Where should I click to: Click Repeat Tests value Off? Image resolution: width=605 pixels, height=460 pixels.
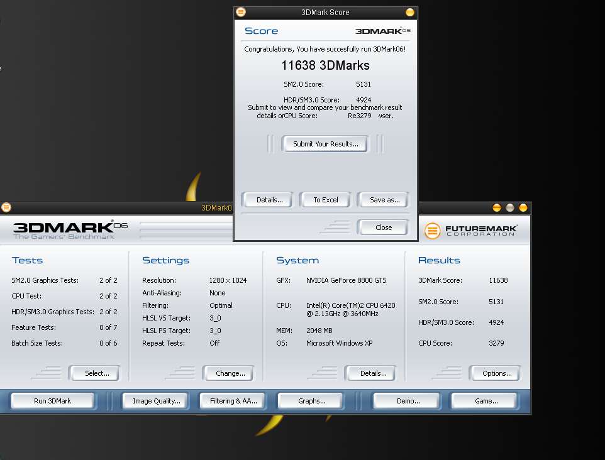214,343
